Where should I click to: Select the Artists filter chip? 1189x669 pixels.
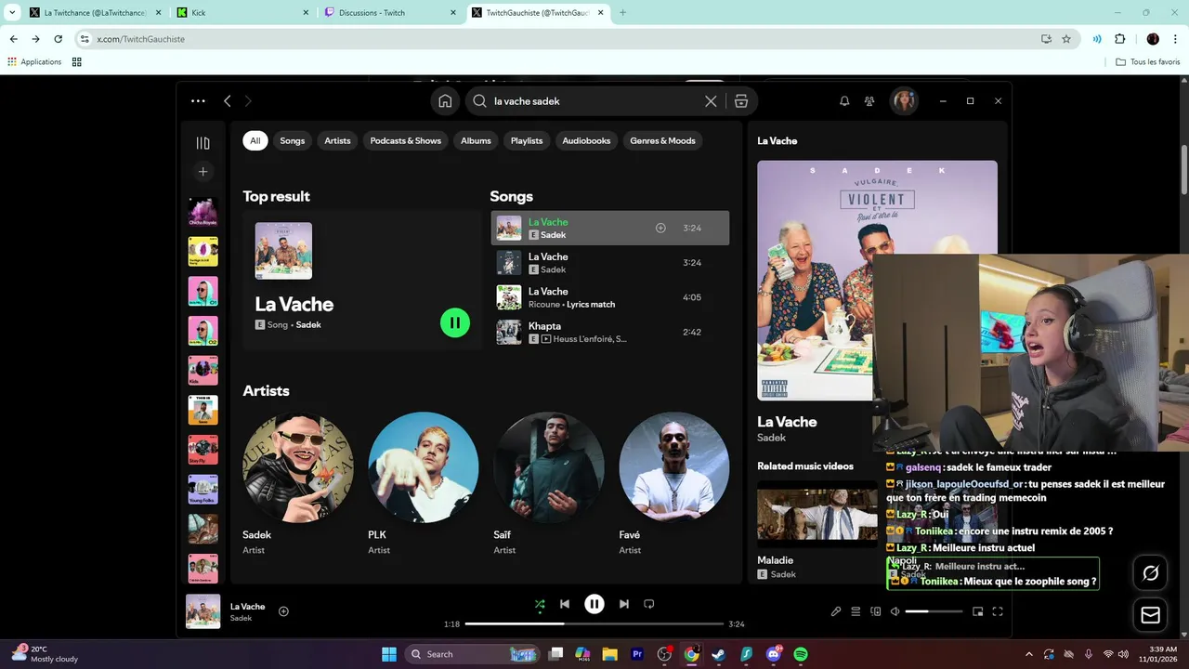tap(337, 140)
